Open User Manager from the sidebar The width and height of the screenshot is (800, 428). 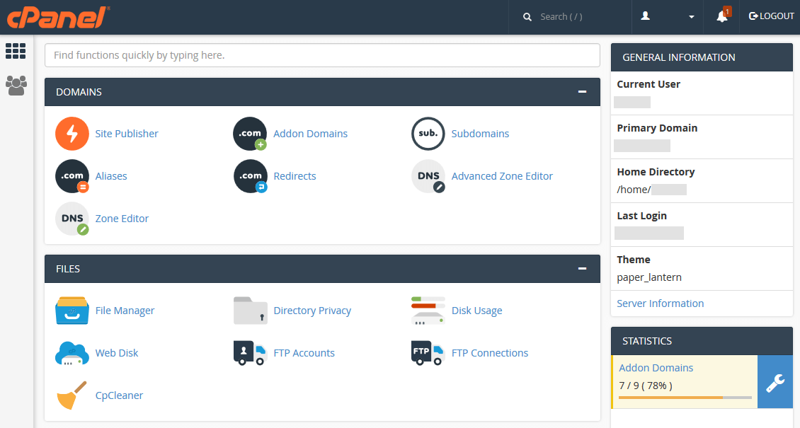[16, 86]
